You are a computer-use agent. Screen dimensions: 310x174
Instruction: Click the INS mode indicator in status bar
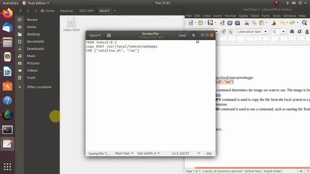tap(209, 153)
